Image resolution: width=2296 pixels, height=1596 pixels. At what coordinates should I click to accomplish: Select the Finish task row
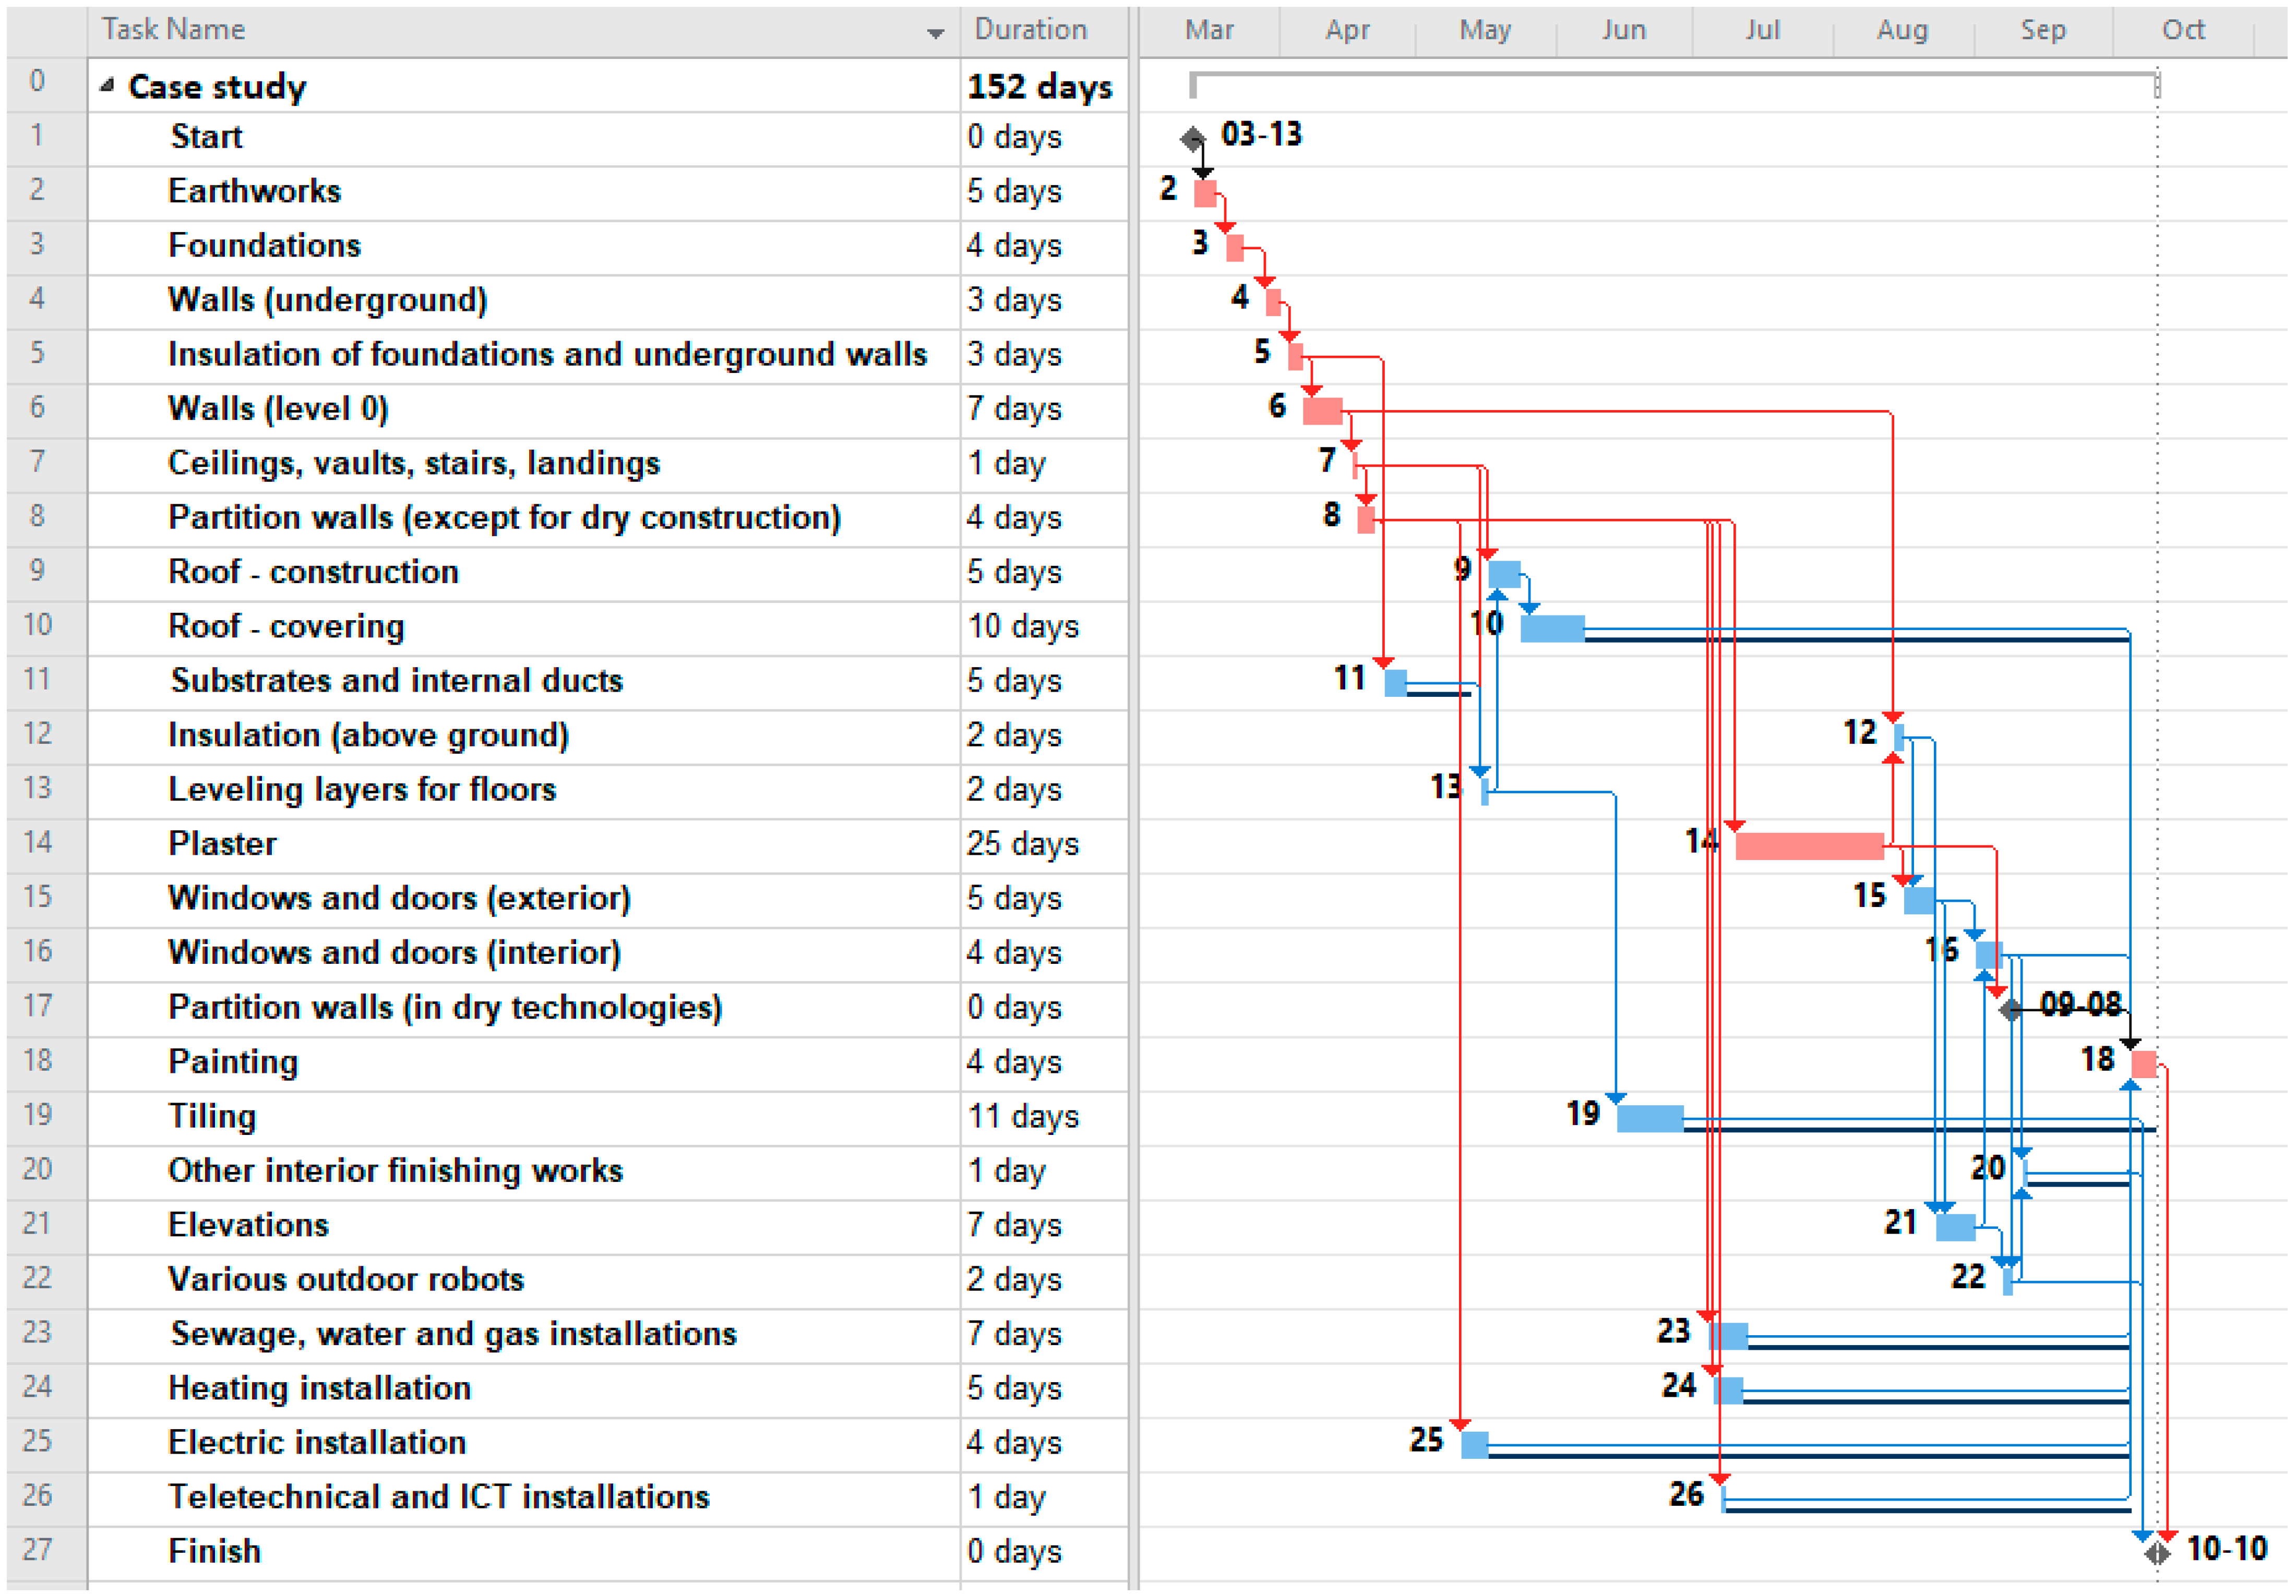pyautogui.click(x=214, y=1551)
